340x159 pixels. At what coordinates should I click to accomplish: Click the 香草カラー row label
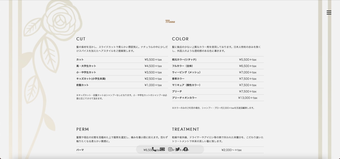coord(178,79)
